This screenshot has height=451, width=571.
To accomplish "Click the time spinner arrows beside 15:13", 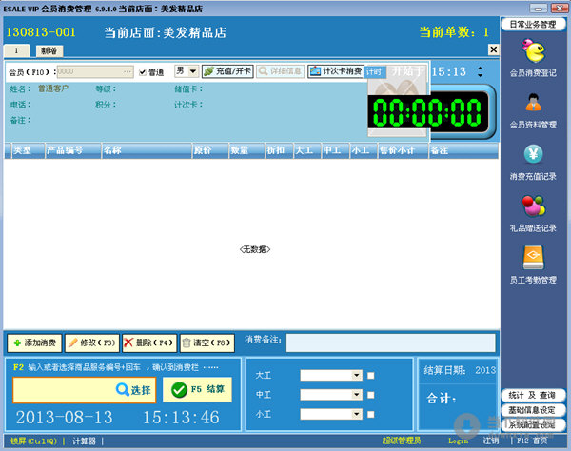I will coord(480,71).
